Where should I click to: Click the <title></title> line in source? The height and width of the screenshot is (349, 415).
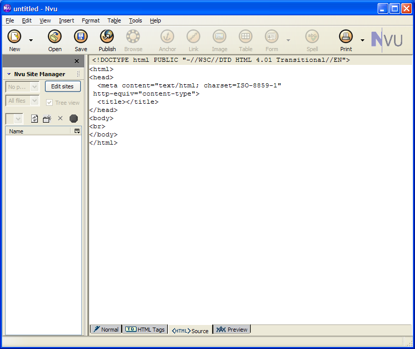(128, 102)
